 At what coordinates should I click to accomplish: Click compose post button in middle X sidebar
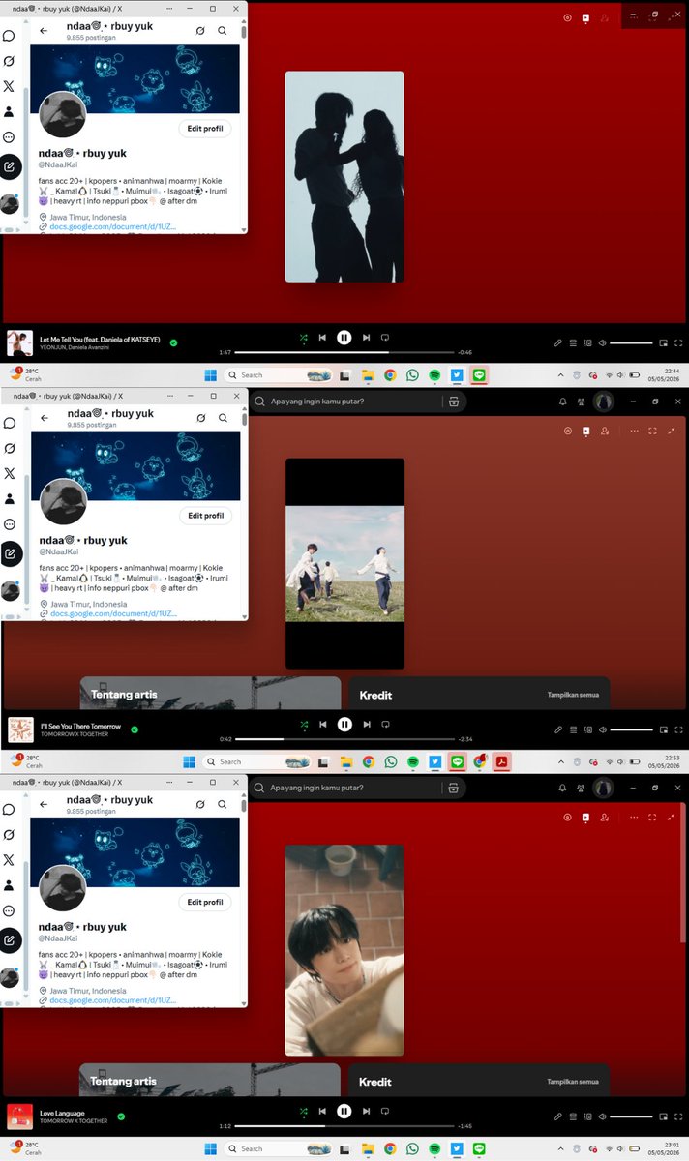click(10, 553)
